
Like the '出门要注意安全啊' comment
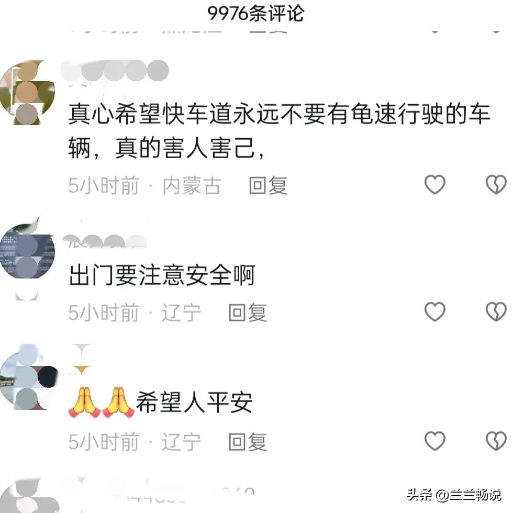(x=435, y=311)
